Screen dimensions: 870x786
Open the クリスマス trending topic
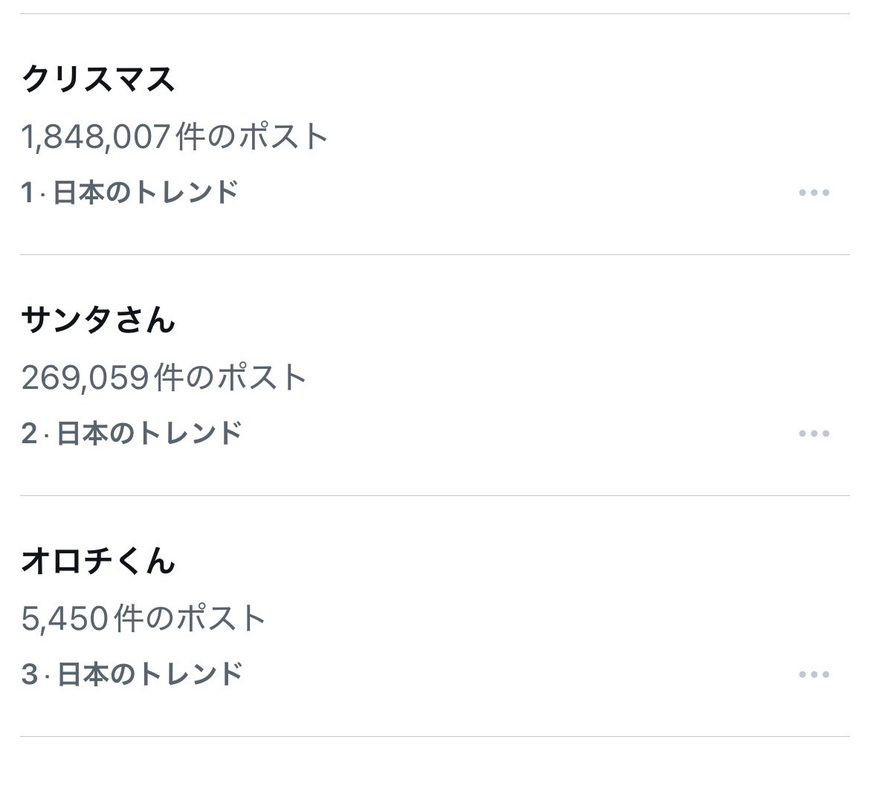[99, 75]
